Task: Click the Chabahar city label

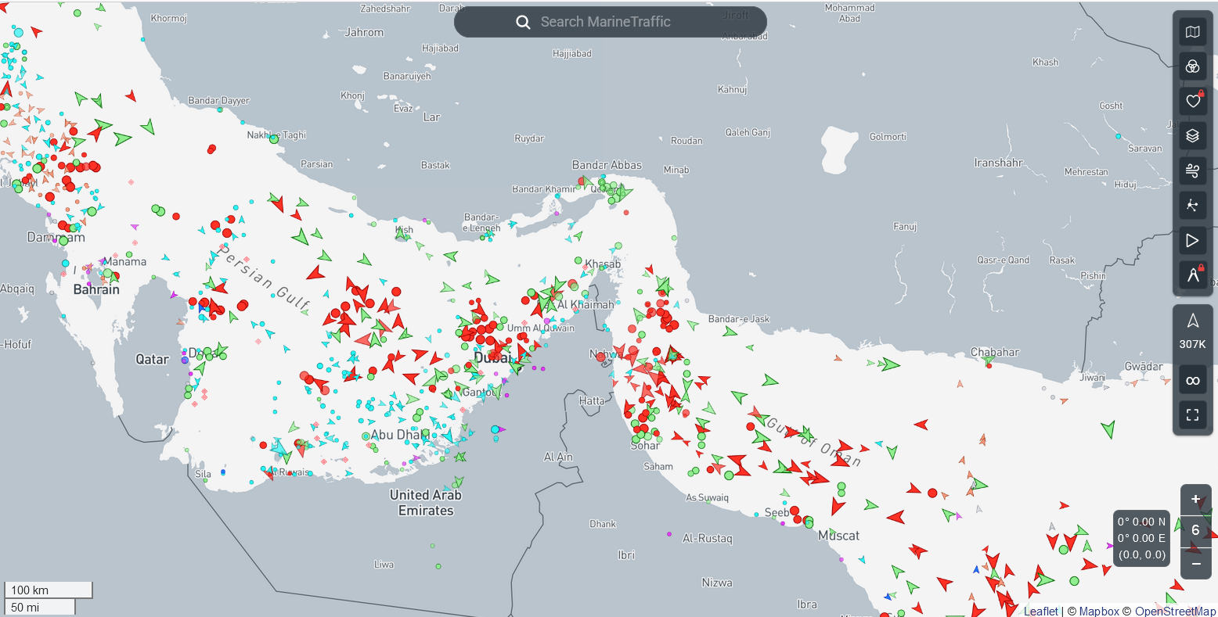Action: (x=995, y=353)
